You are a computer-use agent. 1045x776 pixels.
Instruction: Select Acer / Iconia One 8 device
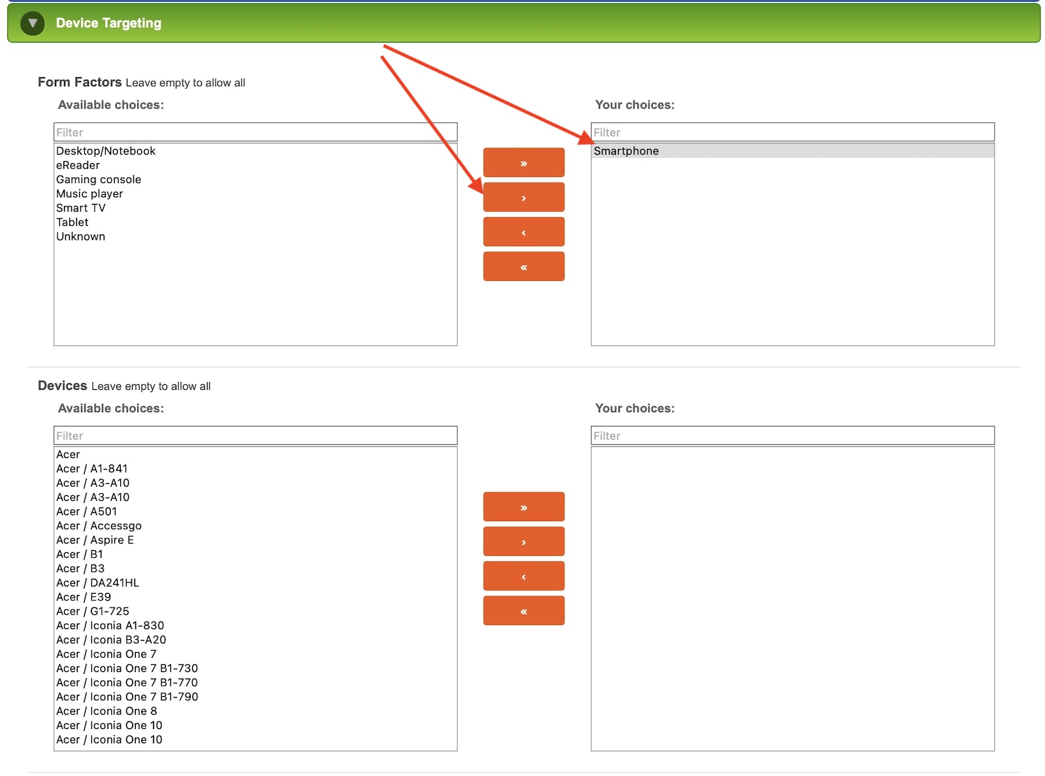tap(106, 711)
